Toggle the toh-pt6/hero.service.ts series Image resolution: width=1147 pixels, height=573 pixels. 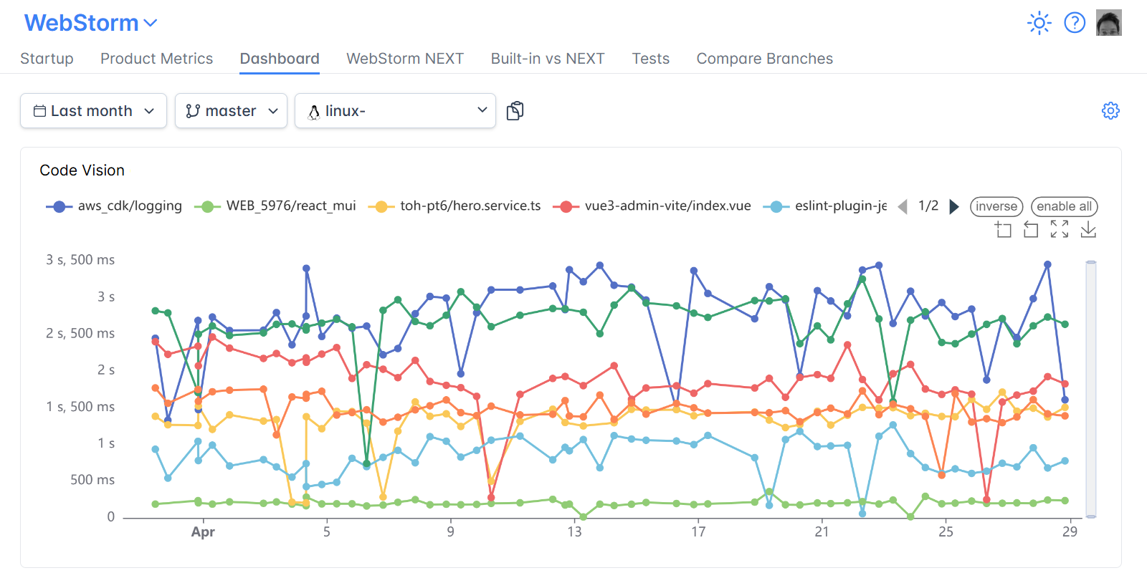[x=454, y=206]
